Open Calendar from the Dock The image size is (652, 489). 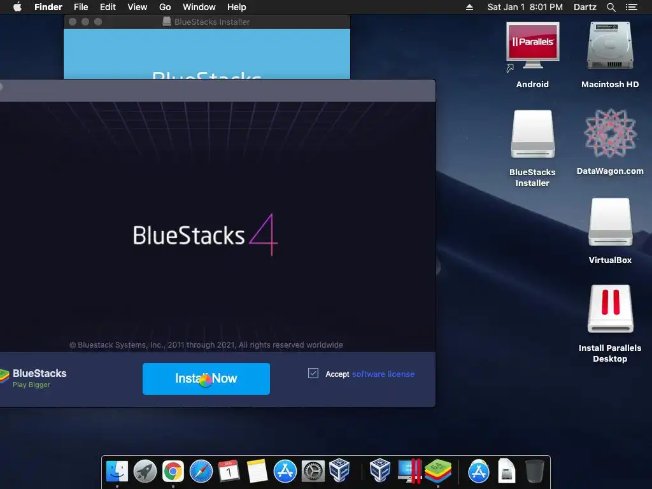click(229, 471)
